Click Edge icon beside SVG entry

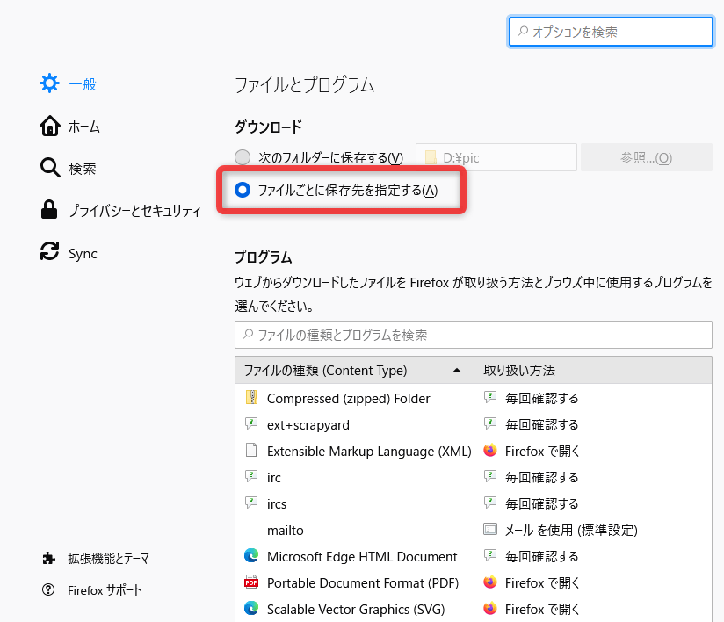tap(251, 608)
